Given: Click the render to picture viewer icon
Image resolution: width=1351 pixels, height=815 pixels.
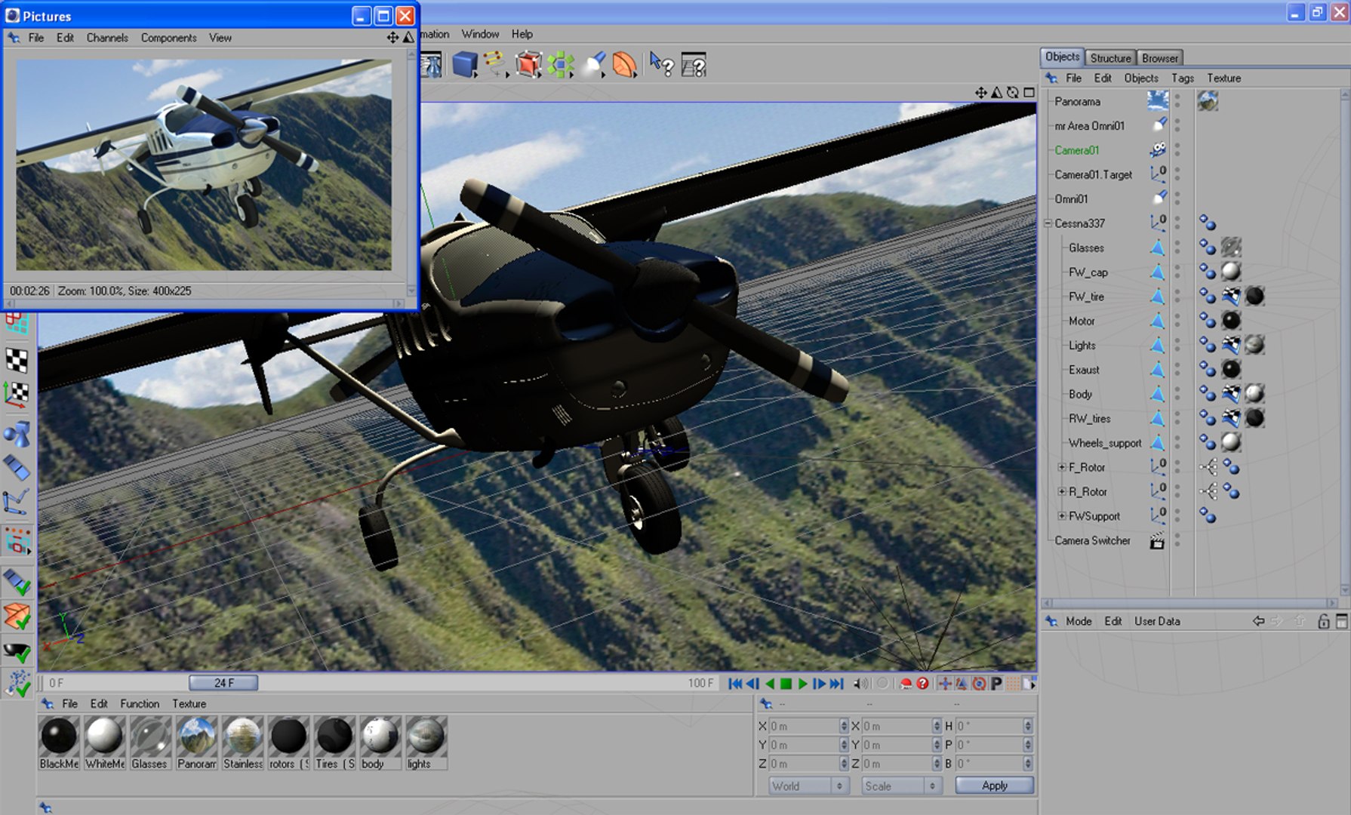Looking at the screenshot, I should click(x=432, y=65).
